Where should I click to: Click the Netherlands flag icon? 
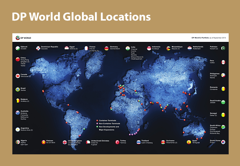(x=190, y=48)
